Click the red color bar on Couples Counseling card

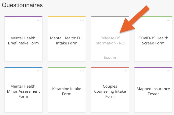coord(110,67)
